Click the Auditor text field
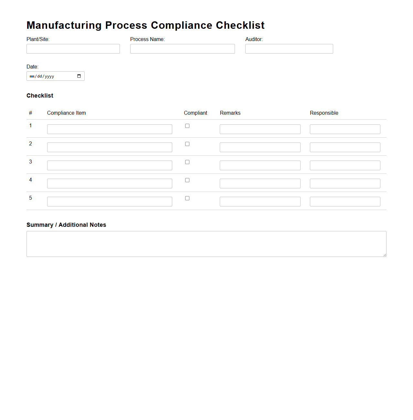 coord(289,48)
